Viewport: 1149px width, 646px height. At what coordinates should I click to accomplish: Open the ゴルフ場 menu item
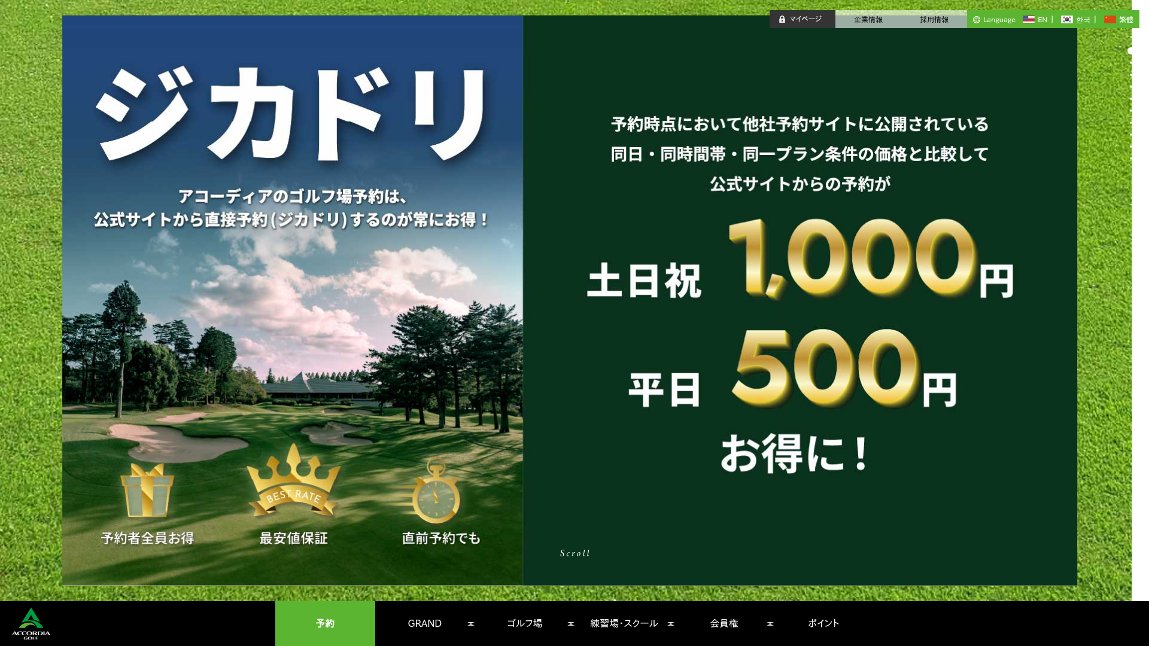point(525,623)
